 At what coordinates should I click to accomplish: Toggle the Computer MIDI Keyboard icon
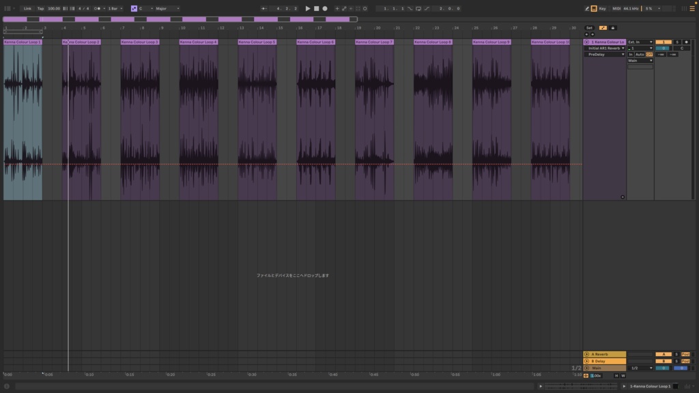click(595, 8)
